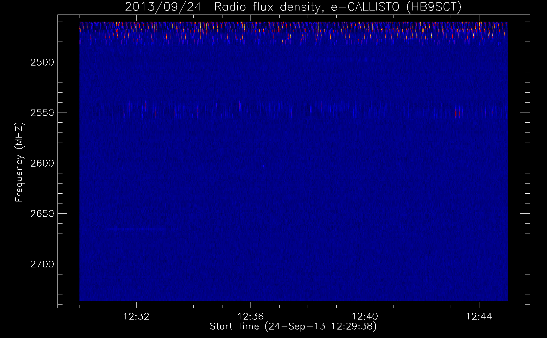
Task: Select the 2650 frequency axis label
Action: pyautogui.click(x=42, y=214)
